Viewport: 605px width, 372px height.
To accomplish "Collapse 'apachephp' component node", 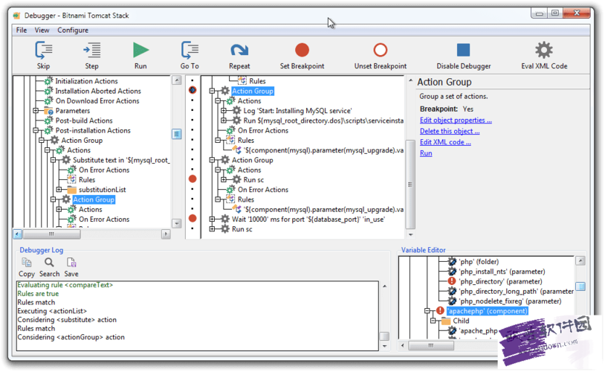I will (427, 311).
